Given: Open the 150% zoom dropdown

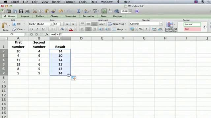Looking at the screenshot, I should pyautogui.click(x=130, y=11).
